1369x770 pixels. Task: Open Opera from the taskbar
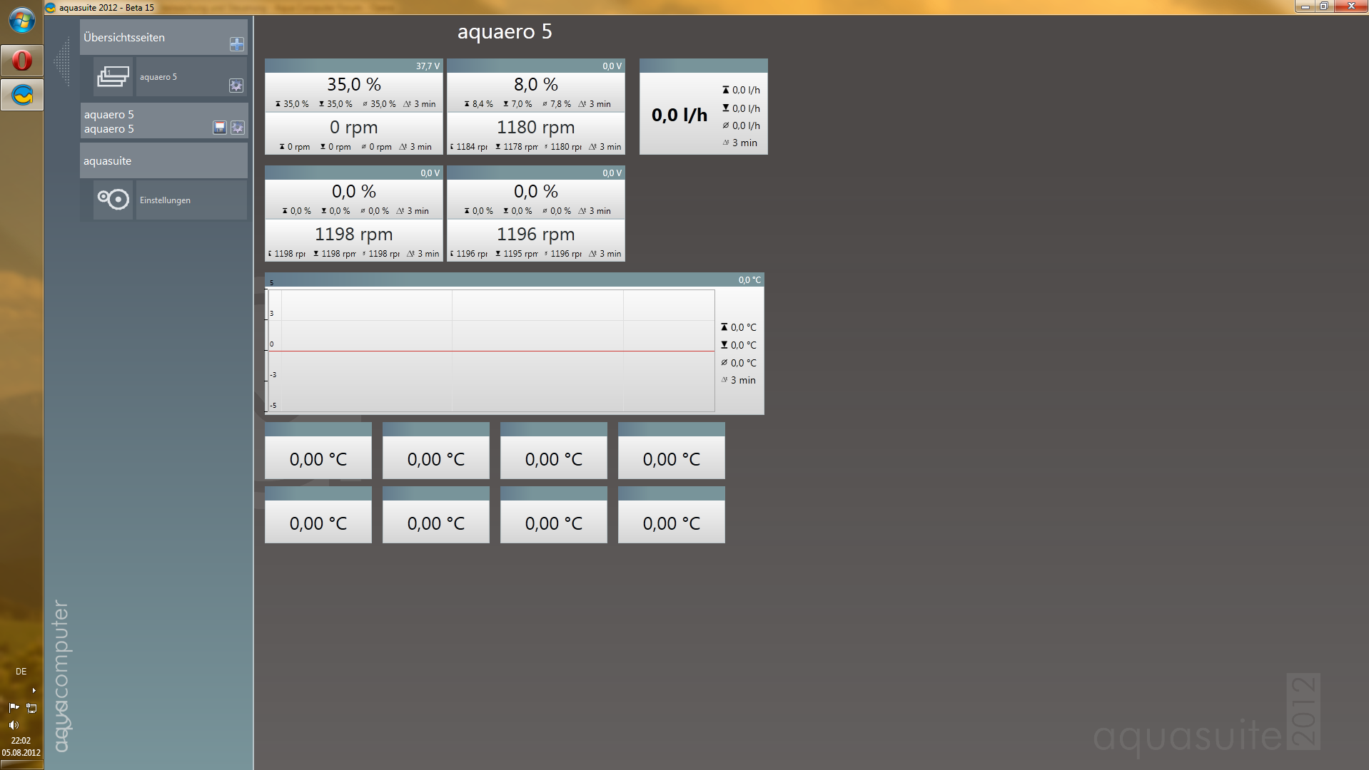pyautogui.click(x=21, y=61)
